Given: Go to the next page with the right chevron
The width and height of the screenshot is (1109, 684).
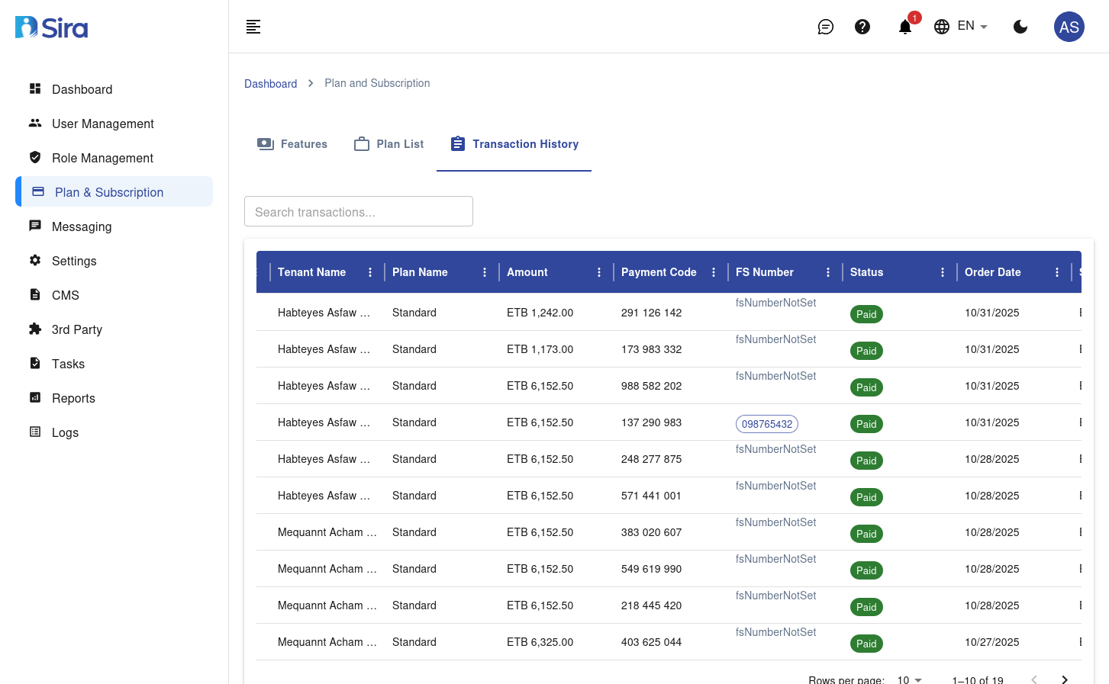Looking at the screenshot, I should click(1065, 679).
